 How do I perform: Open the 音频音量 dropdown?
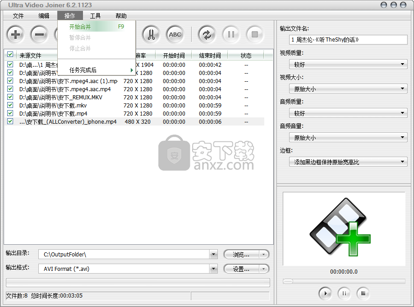[x=348, y=137]
